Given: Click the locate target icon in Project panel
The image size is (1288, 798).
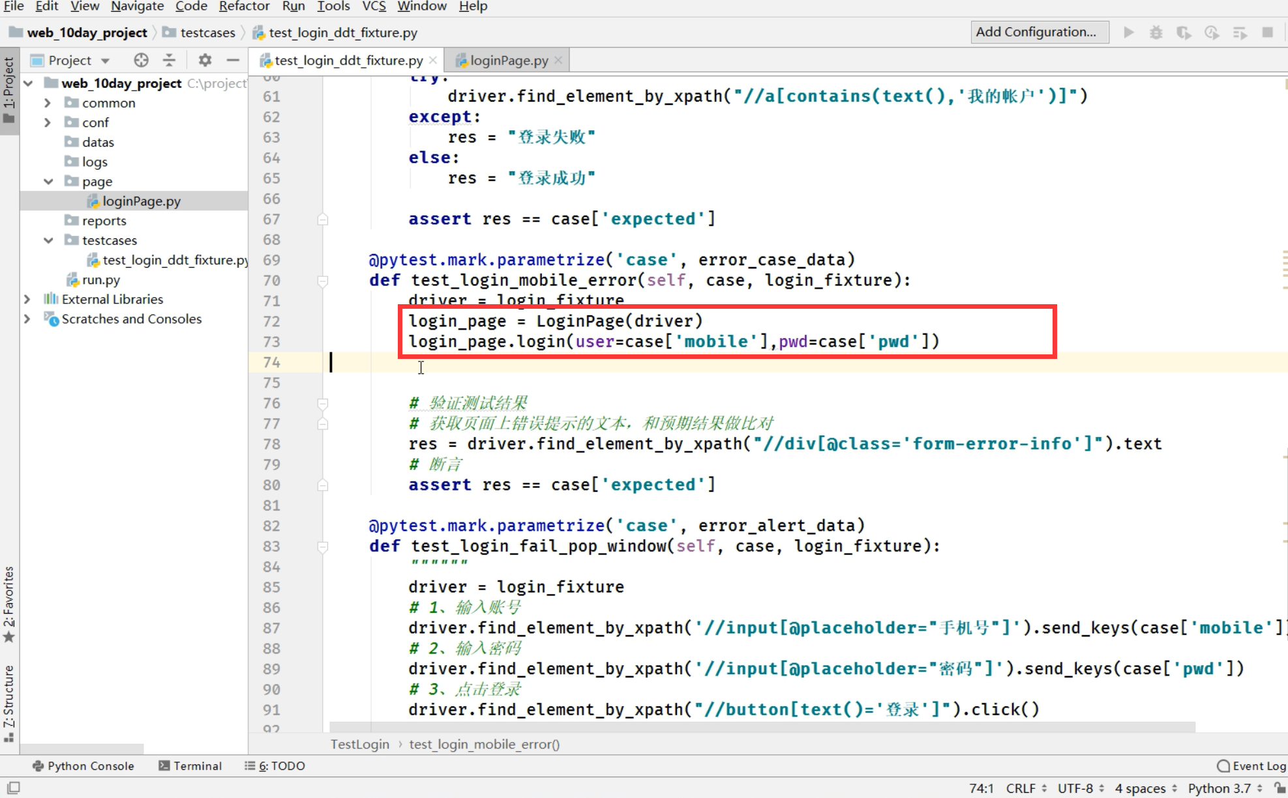Looking at the screenshot, I should coord(141,60).
